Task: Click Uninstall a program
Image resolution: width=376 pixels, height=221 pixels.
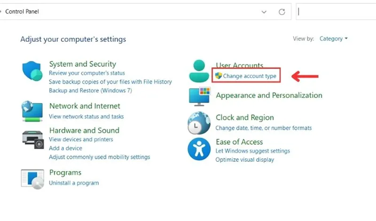Action: tap(74, 183)
